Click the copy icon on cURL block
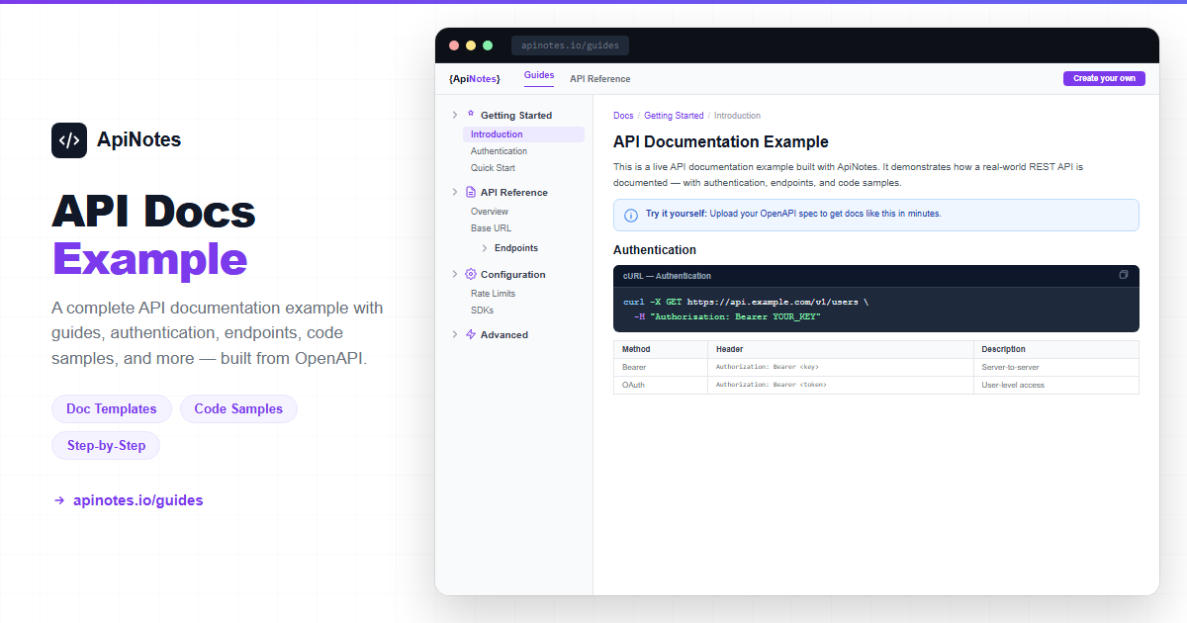The width and height of the screenshot is (1187, 623). coord(1123,275)
